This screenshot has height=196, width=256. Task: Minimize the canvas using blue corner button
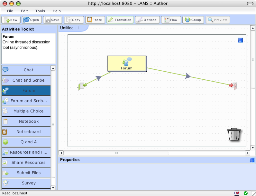pyautogui.click(x=241, y=40)
